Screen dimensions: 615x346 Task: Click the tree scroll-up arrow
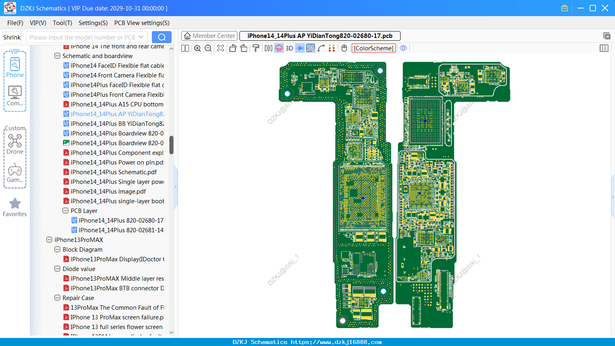coord(171,48)
